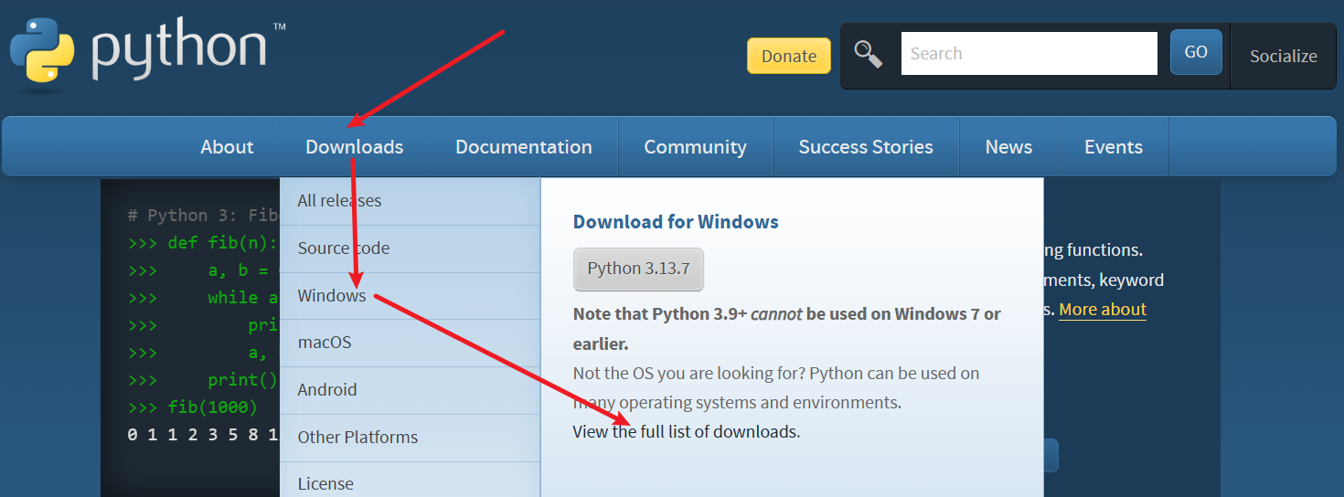The width and height of the screenshot is (1344, 497).
Task: Click the Donate button
Action: coord(789,56)
